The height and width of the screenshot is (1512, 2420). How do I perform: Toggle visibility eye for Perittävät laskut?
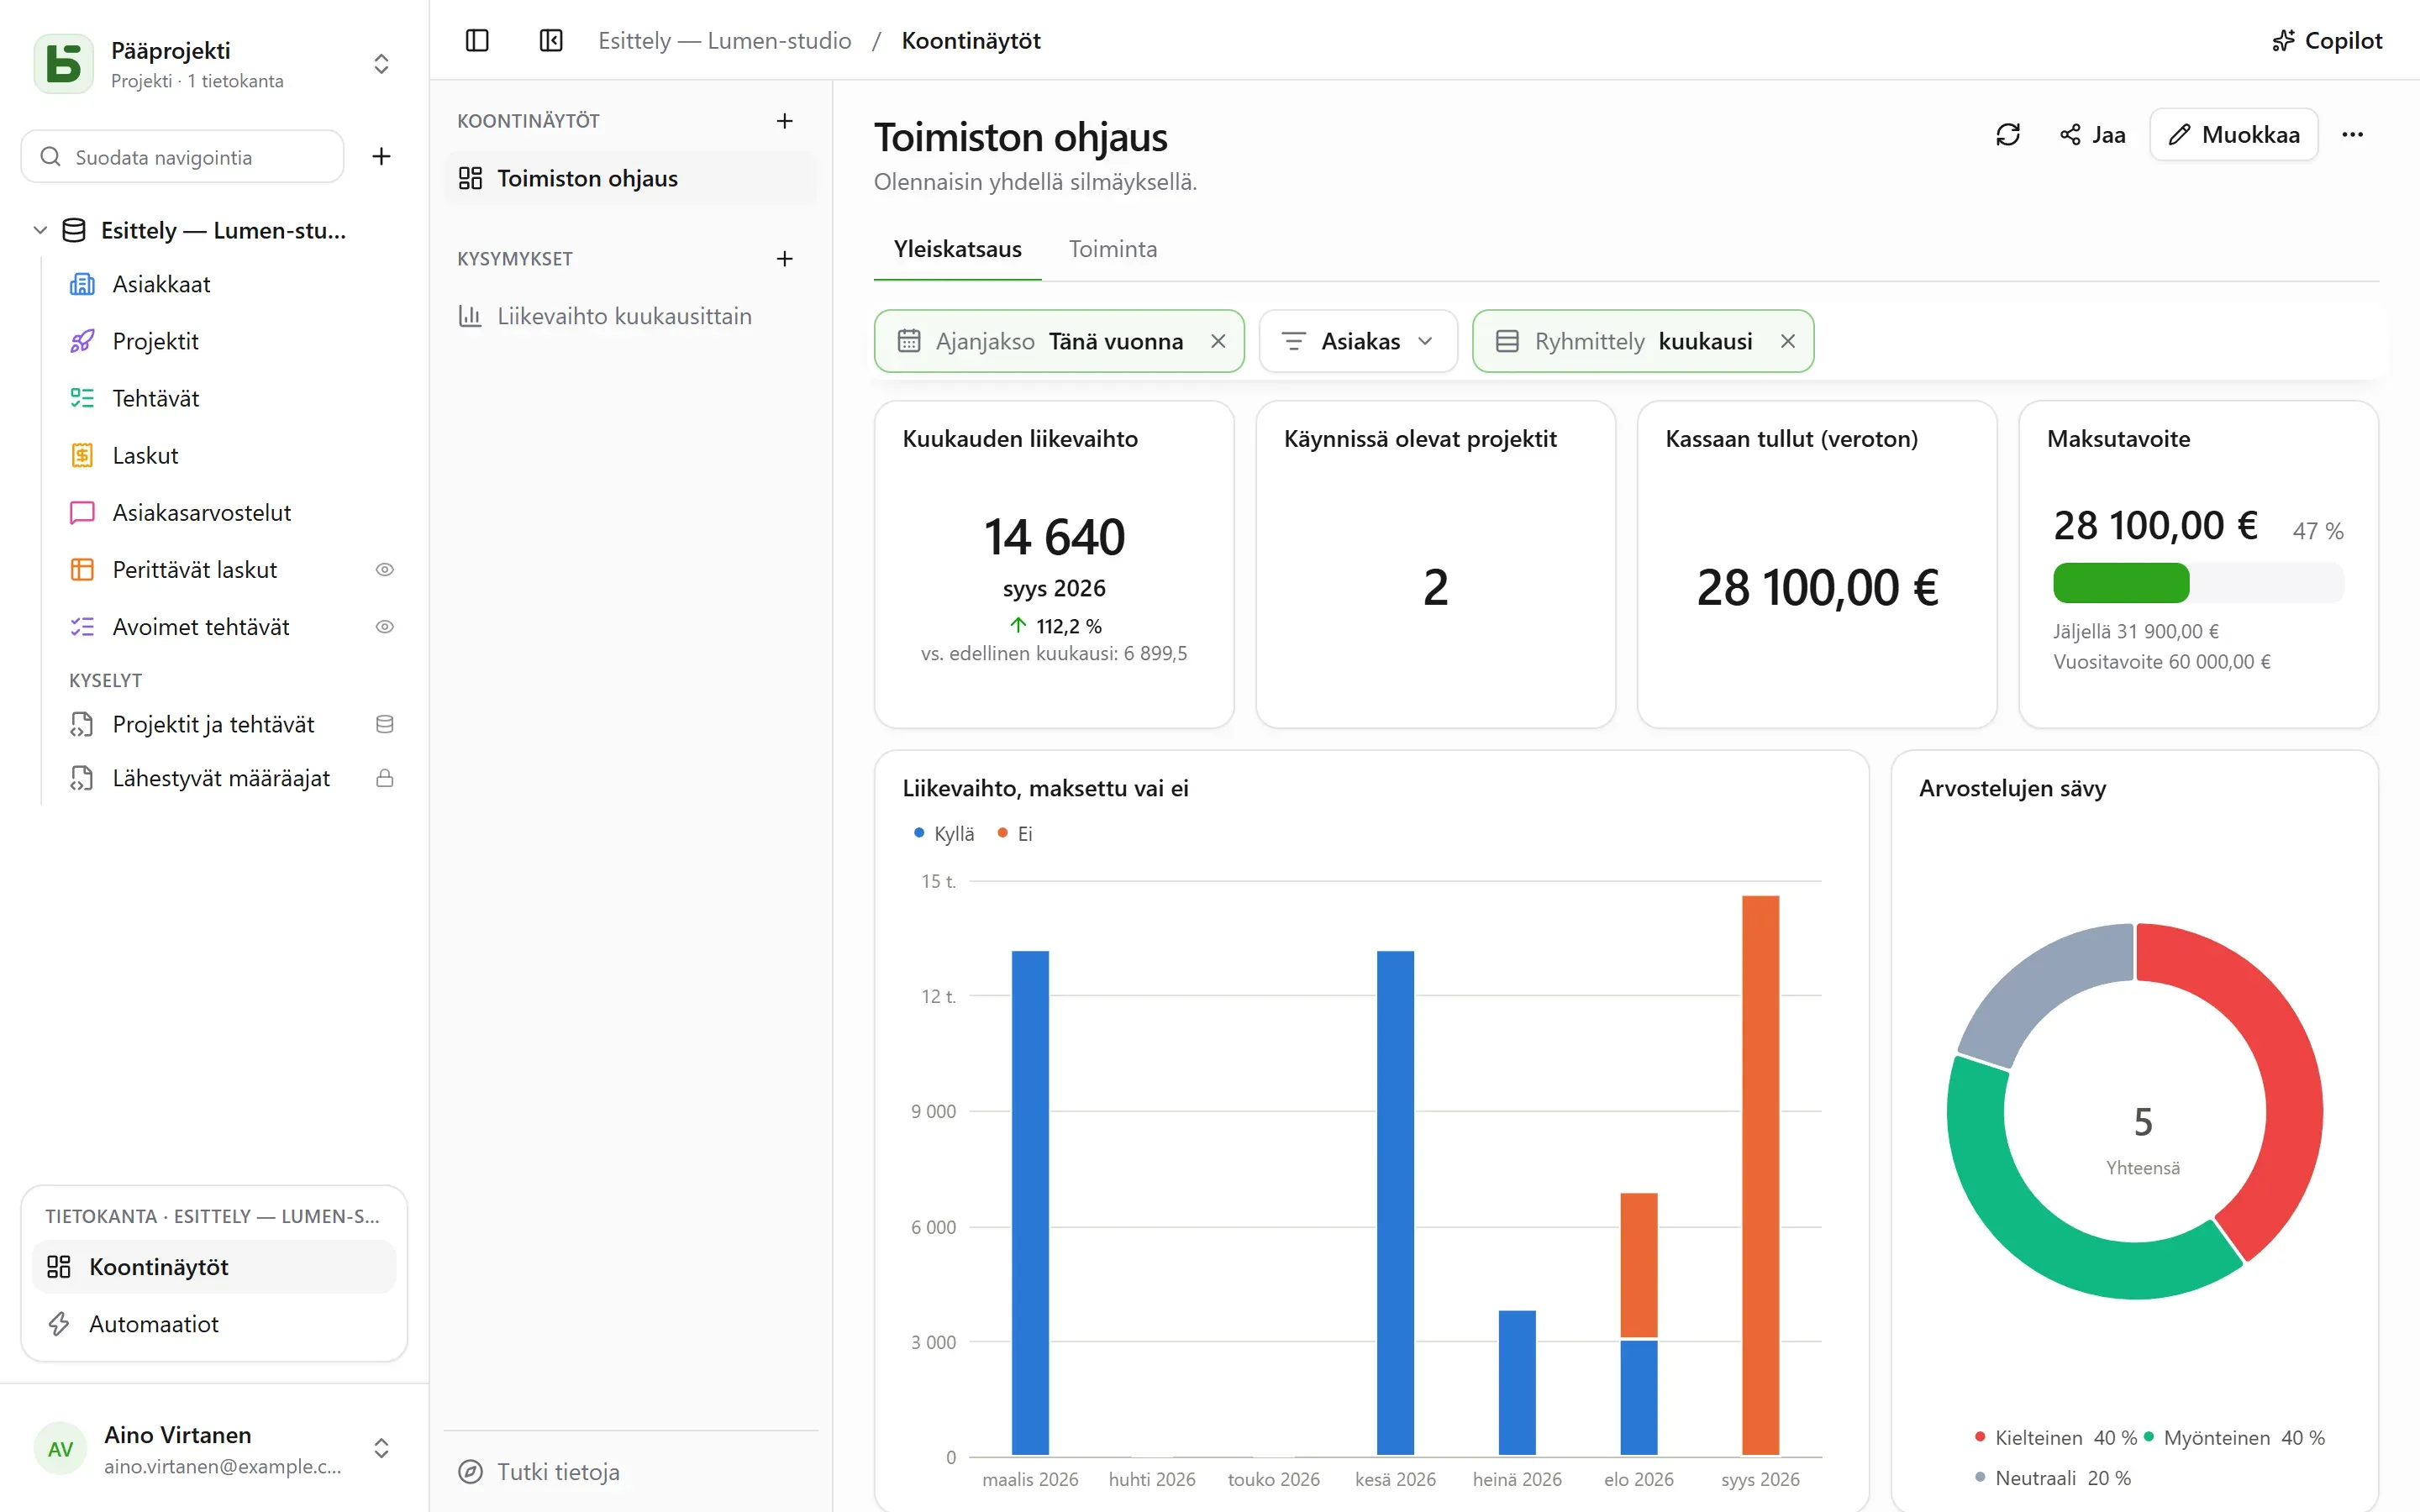pyautogui.click(x=384, y=570)
